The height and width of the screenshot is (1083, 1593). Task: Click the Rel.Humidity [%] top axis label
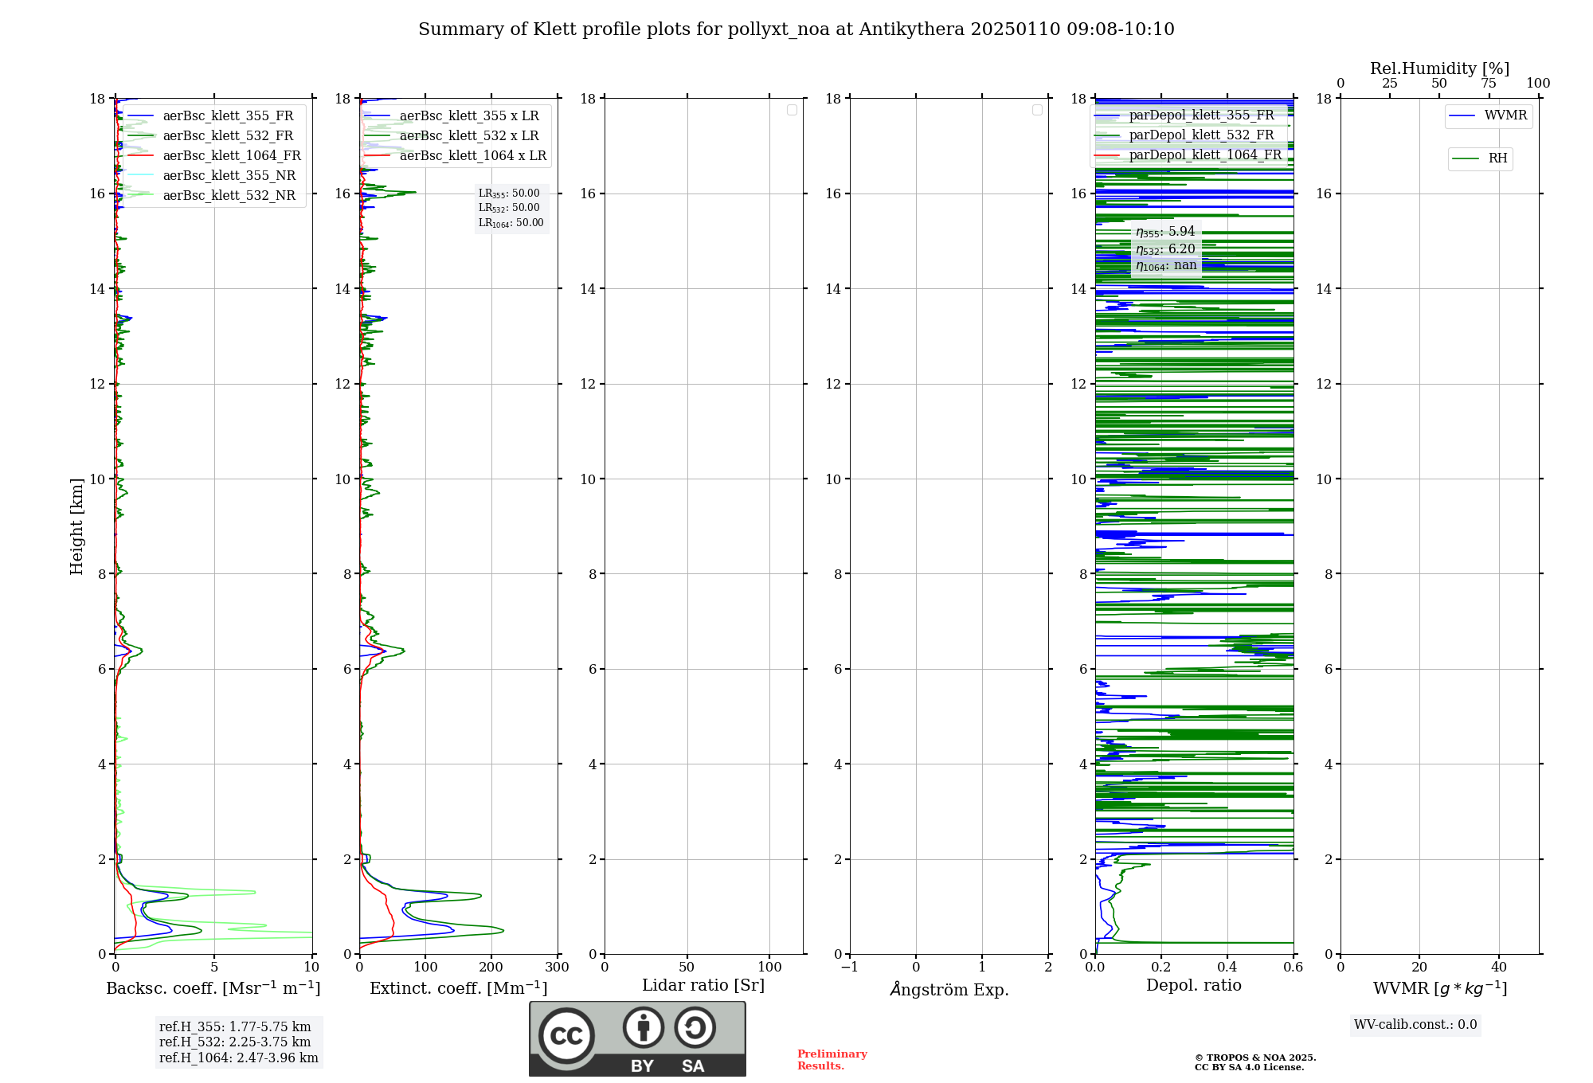[1440, 68]
